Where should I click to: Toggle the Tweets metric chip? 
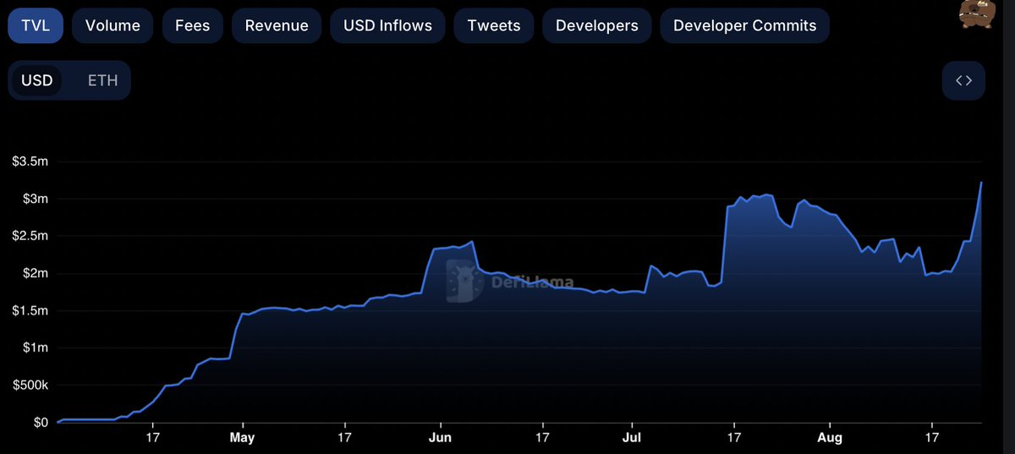[x=494, y=25]
